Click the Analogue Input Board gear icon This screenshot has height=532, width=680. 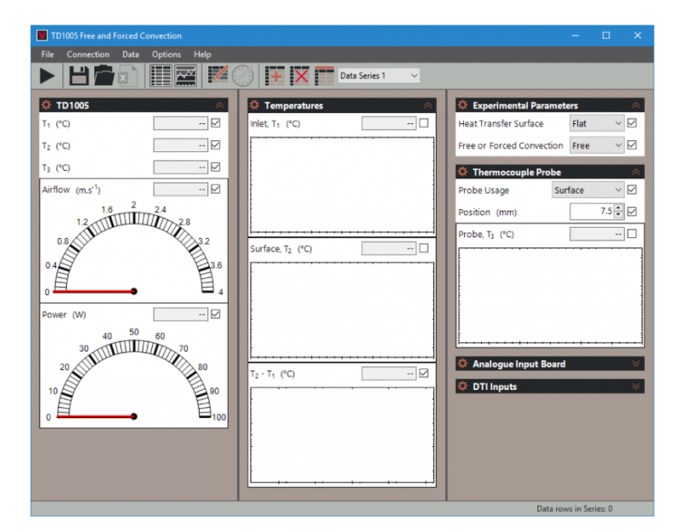tap(462, 364)
